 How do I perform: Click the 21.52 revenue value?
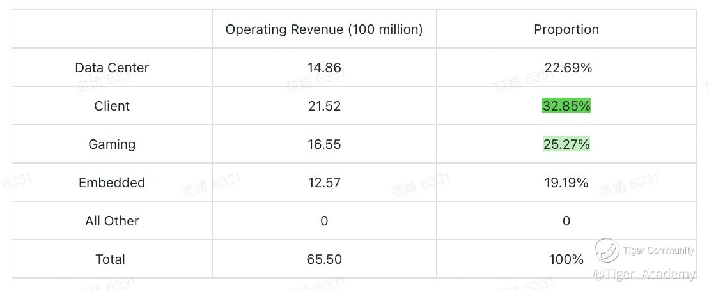click(323, 106)
